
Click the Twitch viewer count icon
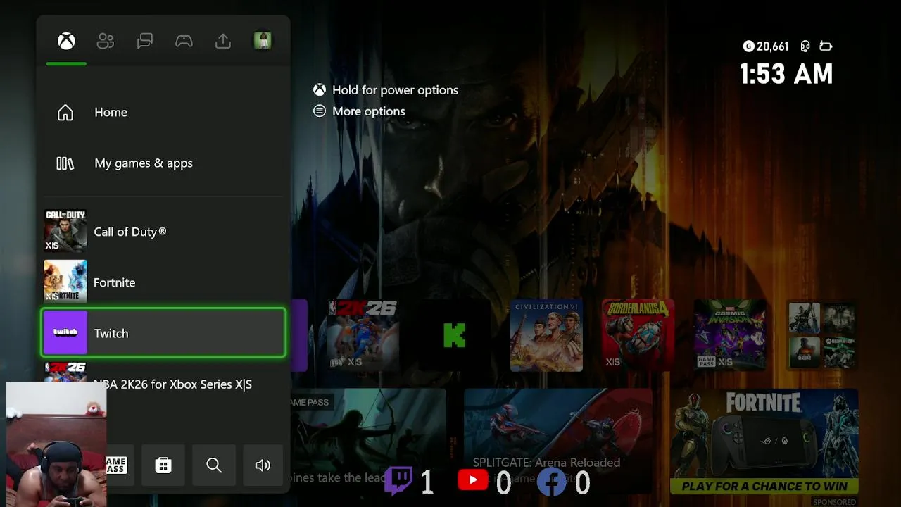[398, 482]
